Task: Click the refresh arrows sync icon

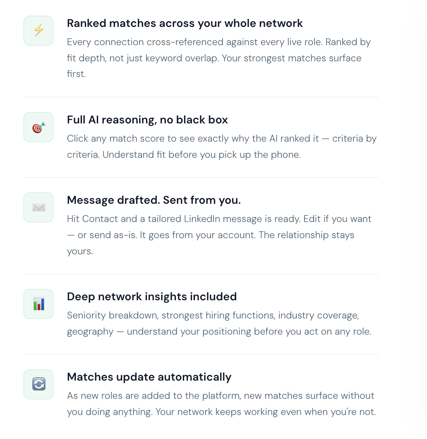Action: [x=38, y=384]
